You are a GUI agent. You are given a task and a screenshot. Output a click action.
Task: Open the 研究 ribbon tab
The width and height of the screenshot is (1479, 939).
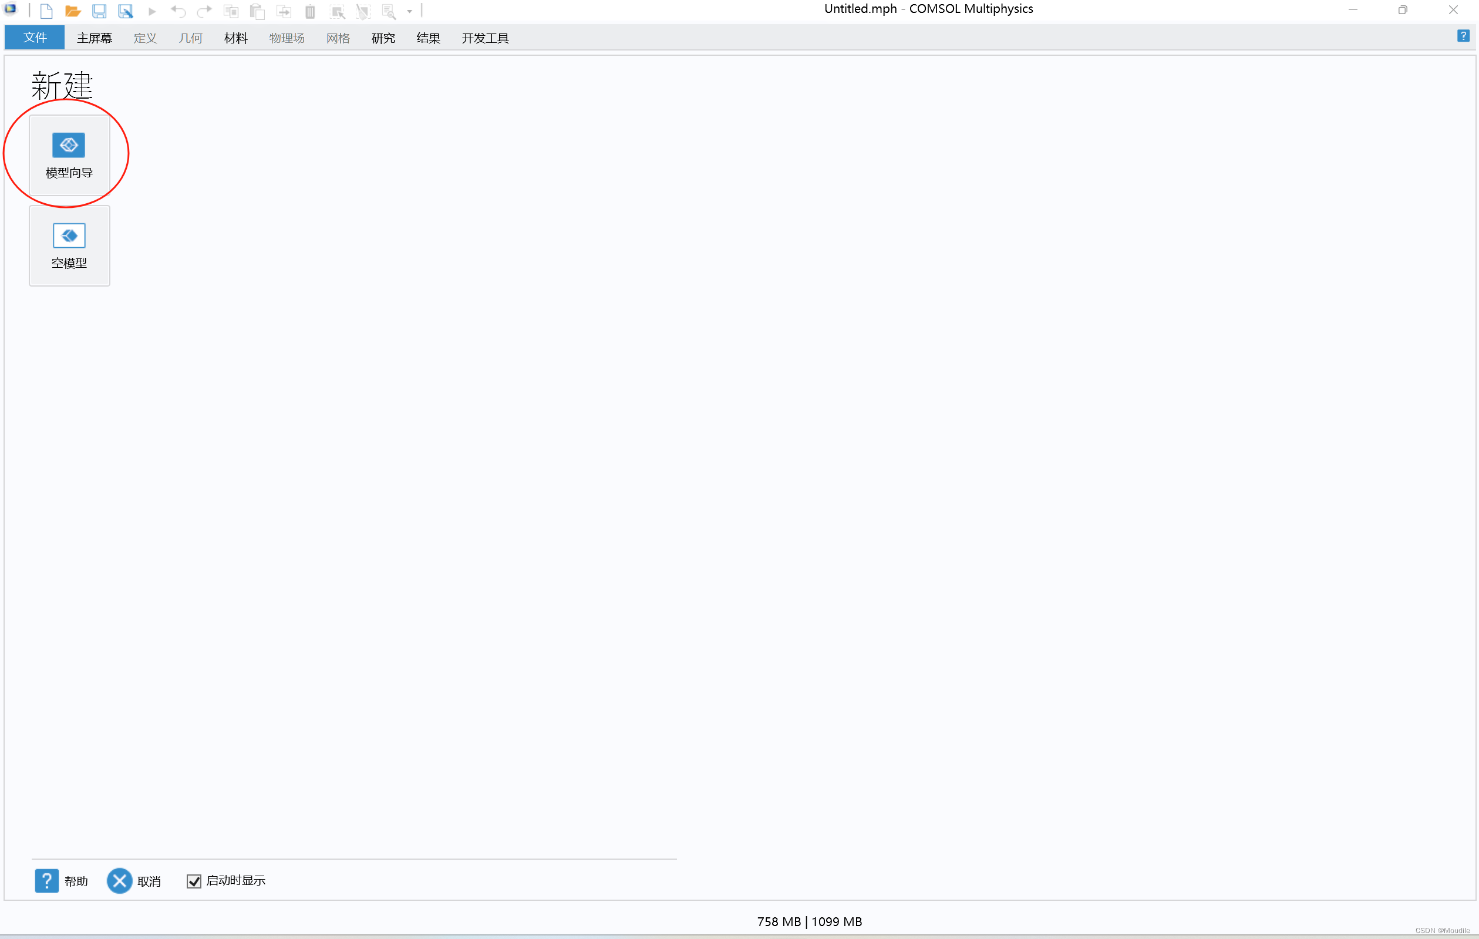[383, 38]
